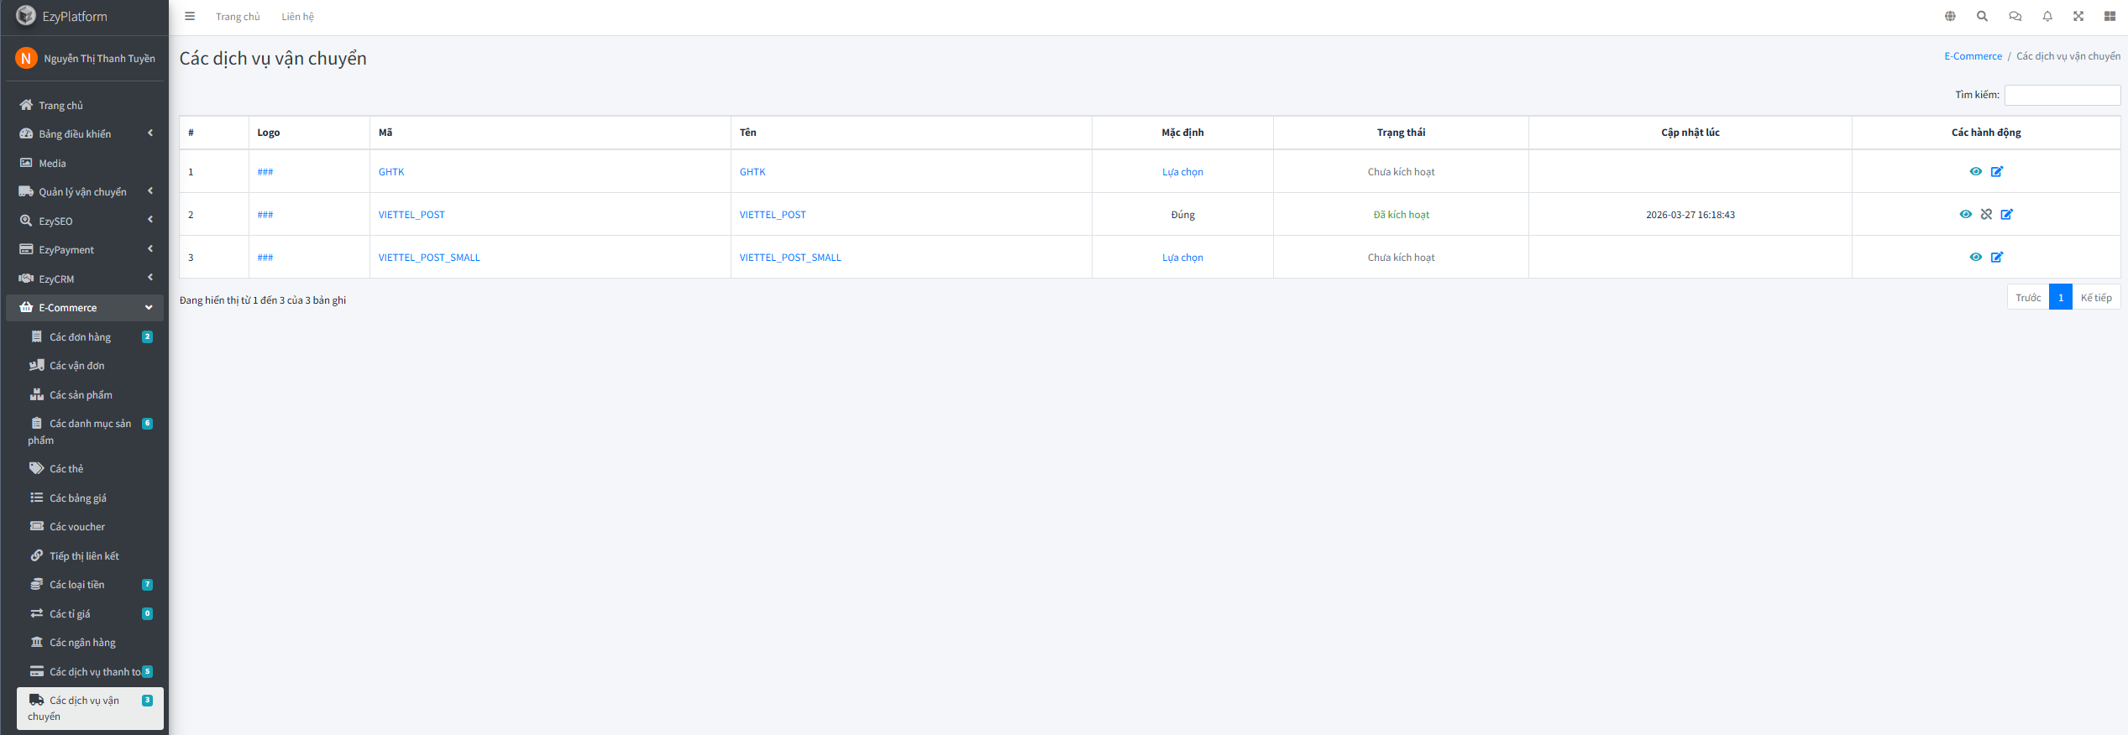Click the Kế tiếp pagination button
The image size is (2128, 735).
2095,297
